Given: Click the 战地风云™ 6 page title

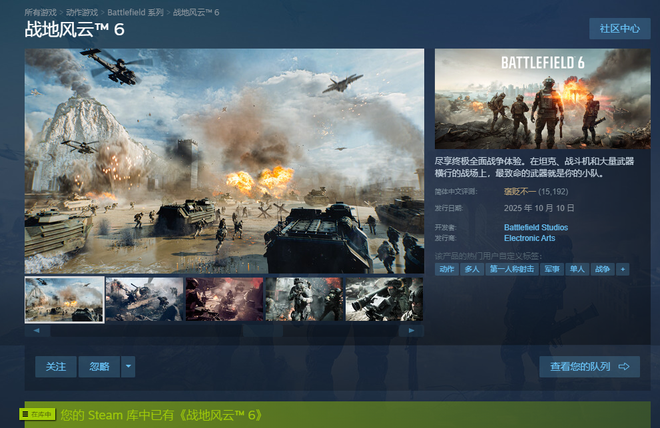Looking at the screenshot, I should click(x=75, y=30).
